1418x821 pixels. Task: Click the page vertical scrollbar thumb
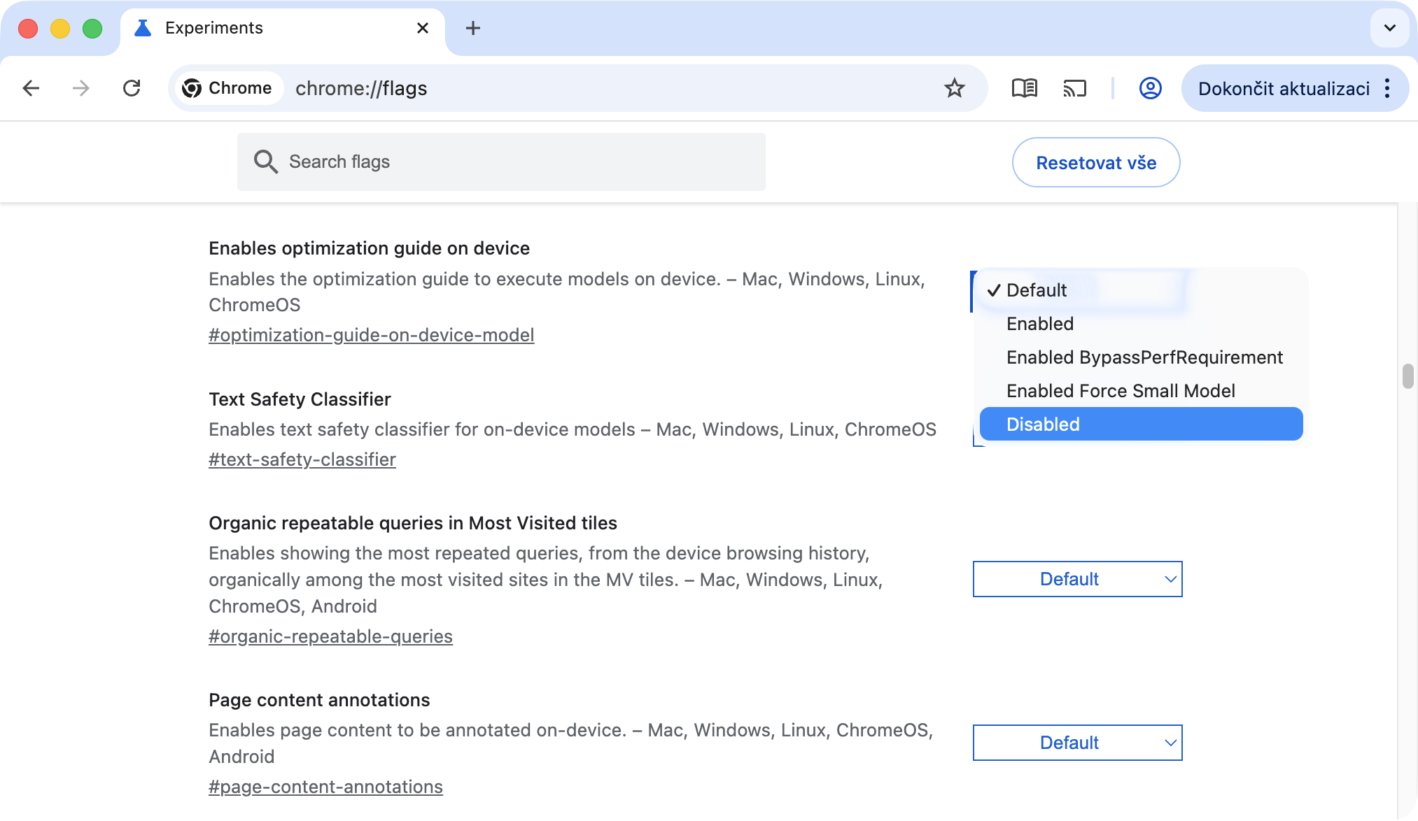[1408, 376]
